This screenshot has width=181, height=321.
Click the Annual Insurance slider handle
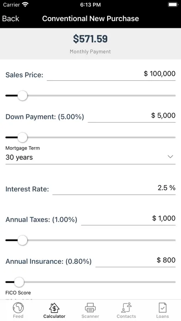19,282
